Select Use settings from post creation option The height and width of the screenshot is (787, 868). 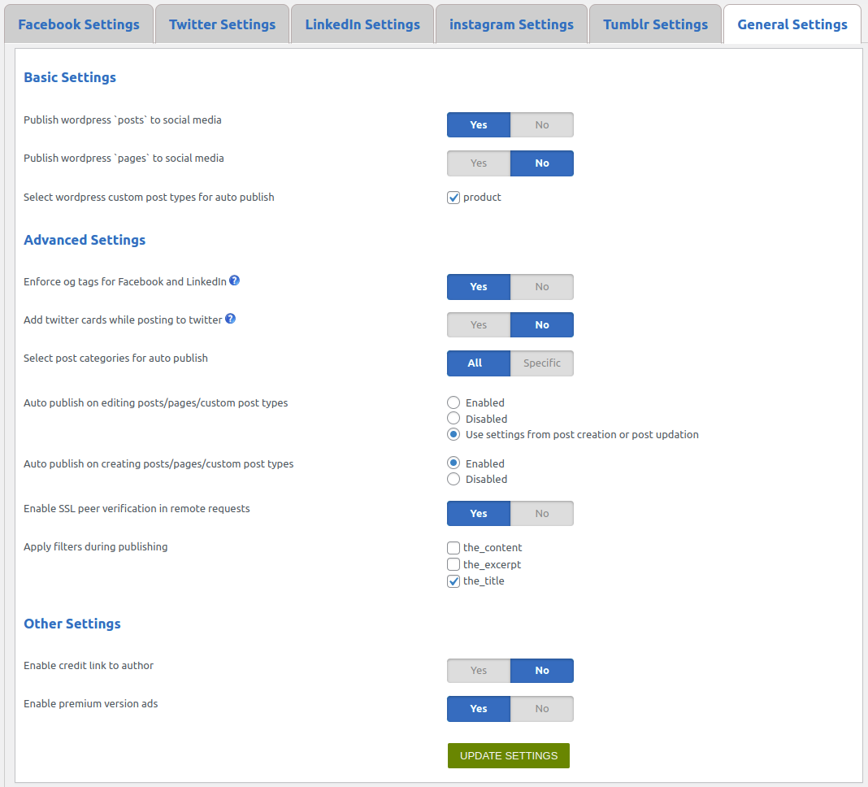(454, 434)
